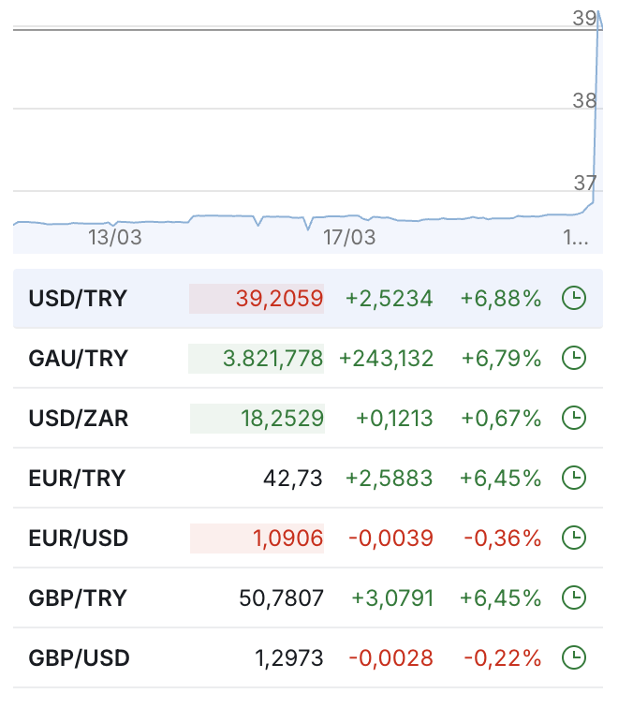This screenshot has width=633, height=723.
Task: Click the GBP/USD price 1,2973
Action: pos(289,658)
